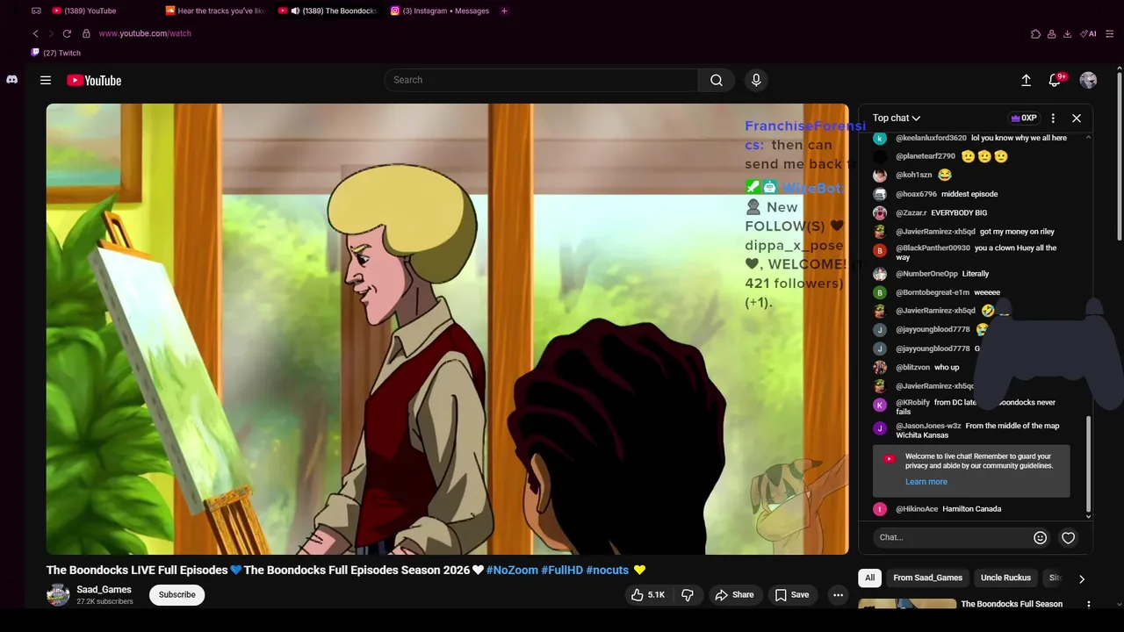The width and height of the screenshot is (1124, 632).
Task: Close the live chat panel
Action: [x=1077, y=118]
